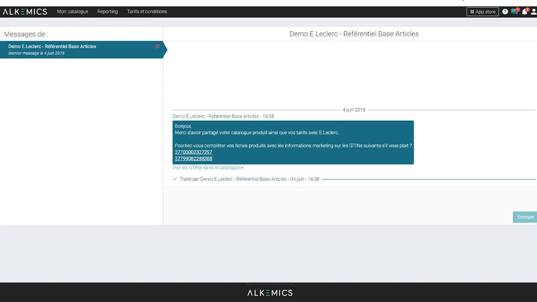Open the notifications bell icon

pos(524,12)
